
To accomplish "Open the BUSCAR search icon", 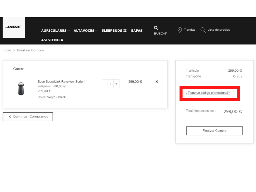I will tap(156, 28).
